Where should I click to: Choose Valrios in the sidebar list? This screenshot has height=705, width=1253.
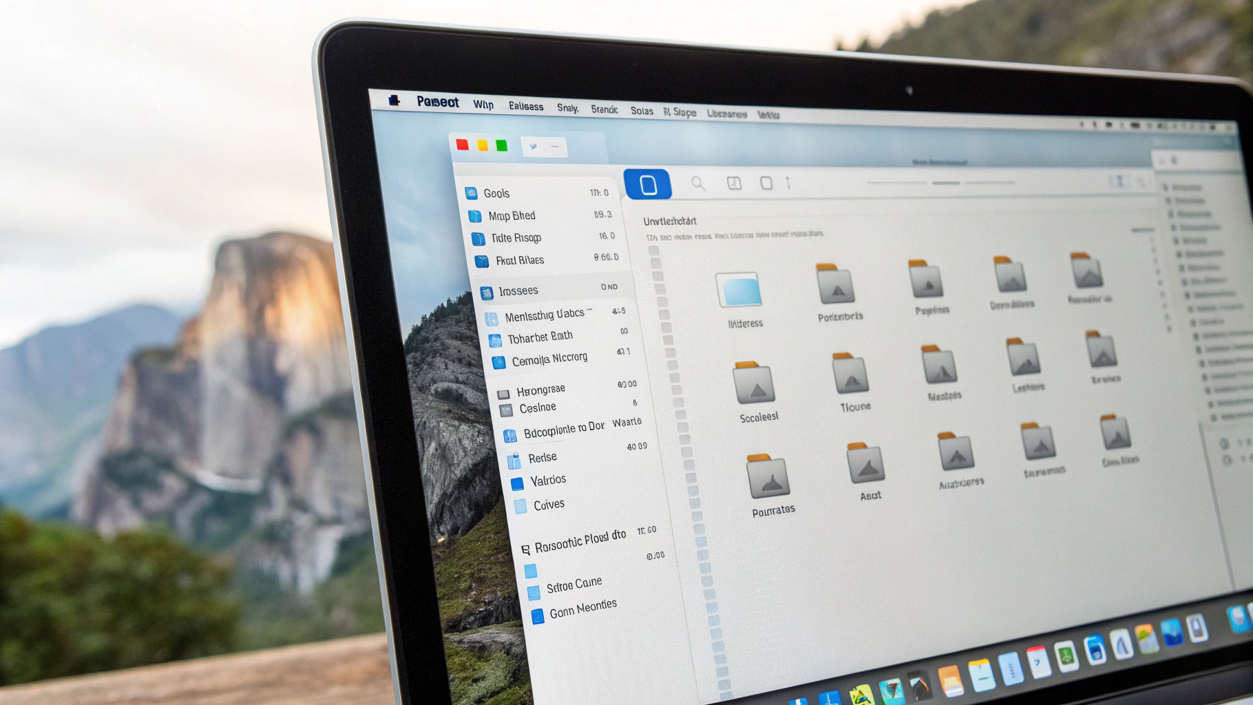(547, 481)
